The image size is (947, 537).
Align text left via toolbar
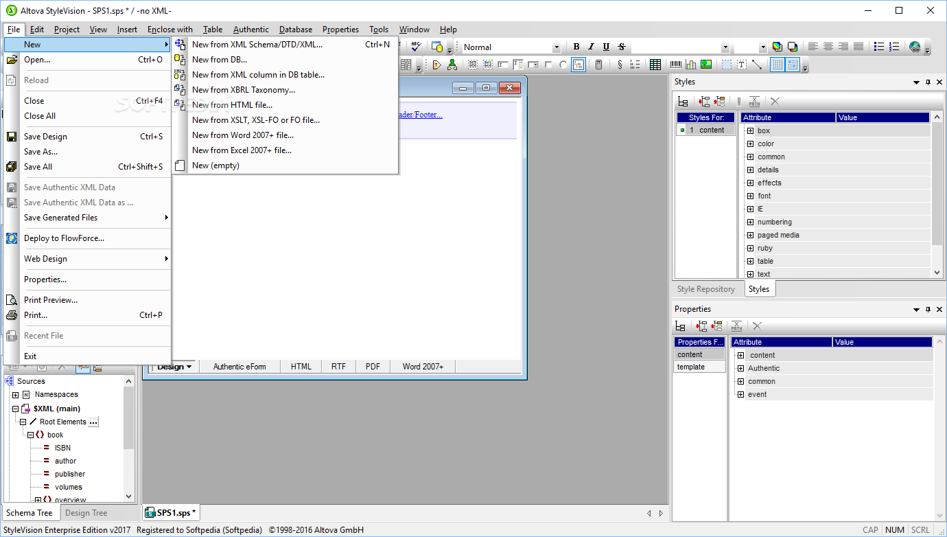pyautogui.click(x=813, y=47)
